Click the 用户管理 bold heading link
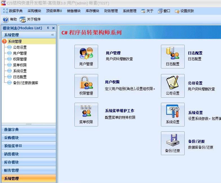The image size is (221, 183). [x=113, y=53]
